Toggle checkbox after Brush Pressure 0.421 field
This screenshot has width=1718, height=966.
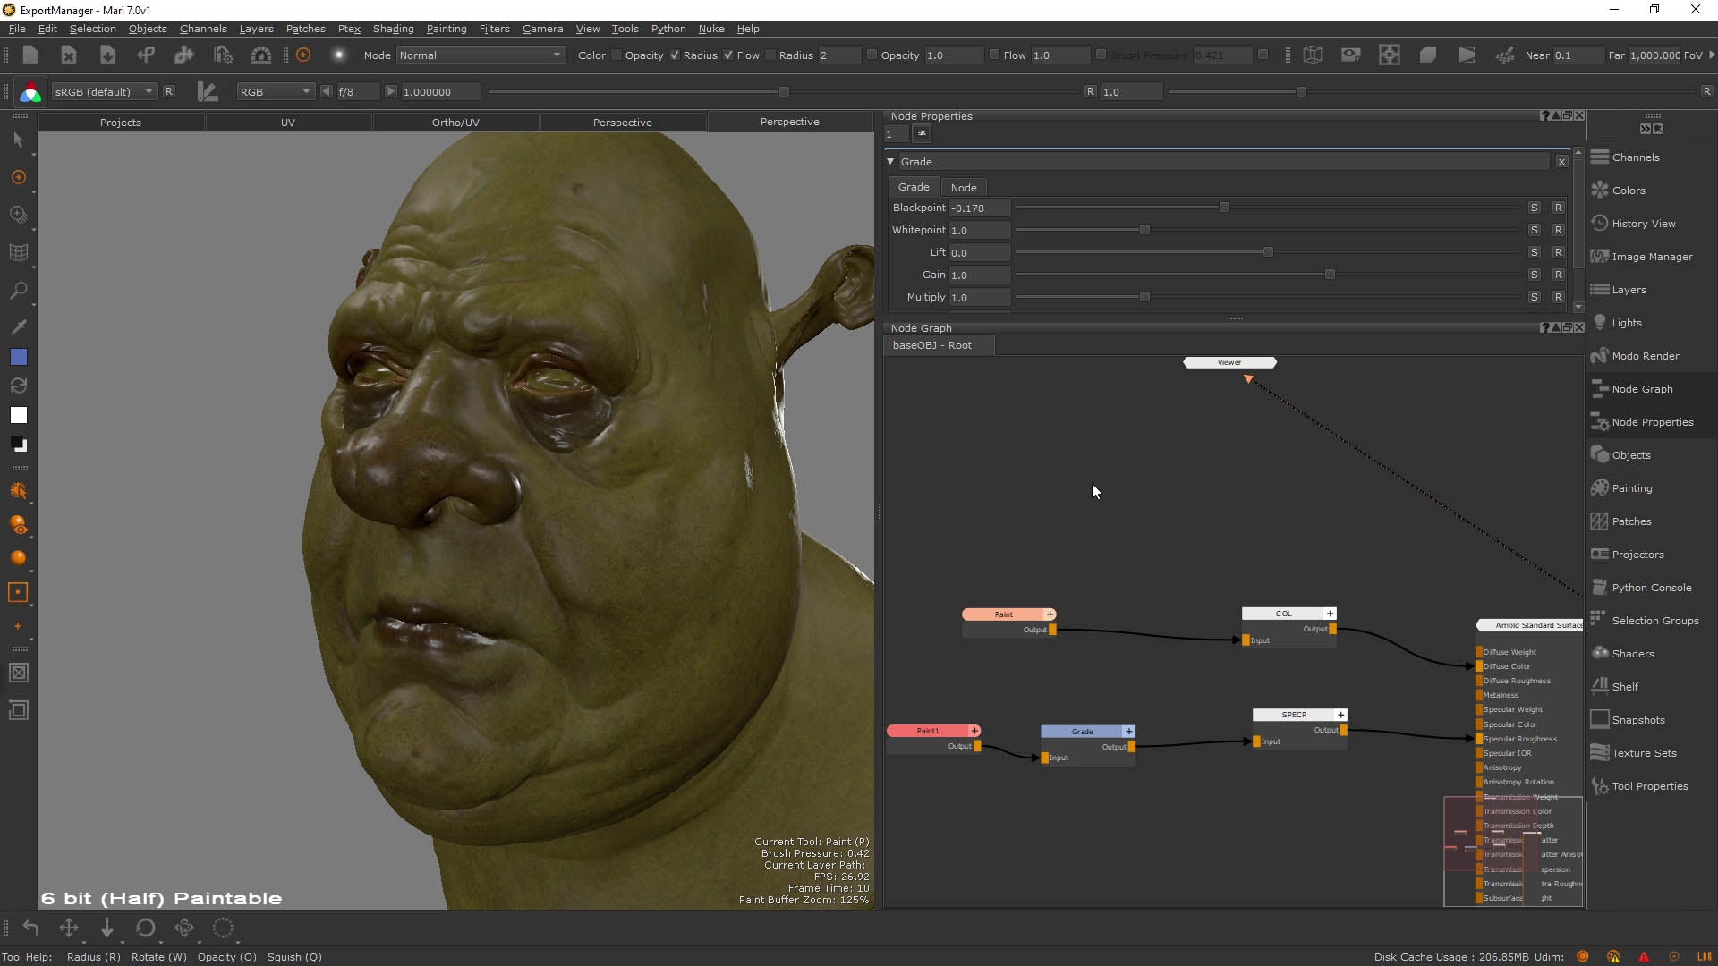coord(1263,55)
